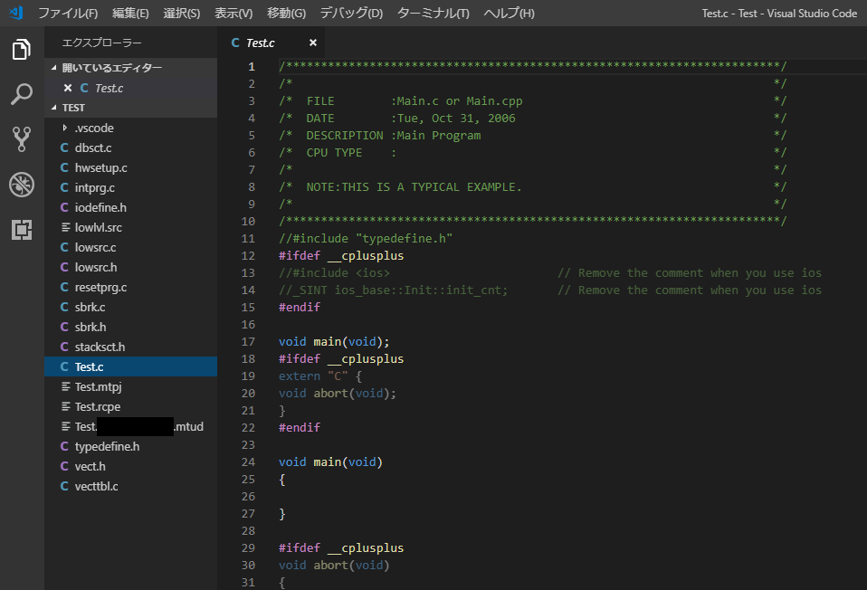The height and width of the screenshot is (590, 867).
Task: Click the file icon of lowlvl.src
Action: 65,227
